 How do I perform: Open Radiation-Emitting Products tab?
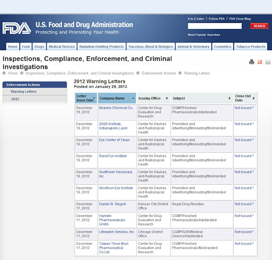tap(102, 46)
